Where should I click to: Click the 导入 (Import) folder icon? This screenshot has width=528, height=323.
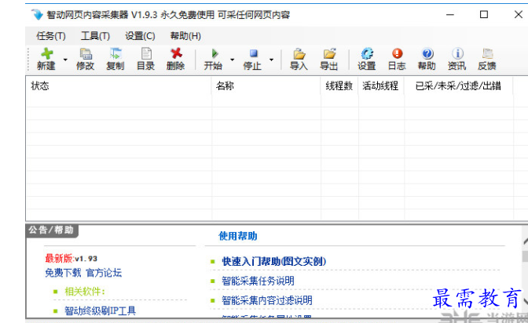[299, 59]
